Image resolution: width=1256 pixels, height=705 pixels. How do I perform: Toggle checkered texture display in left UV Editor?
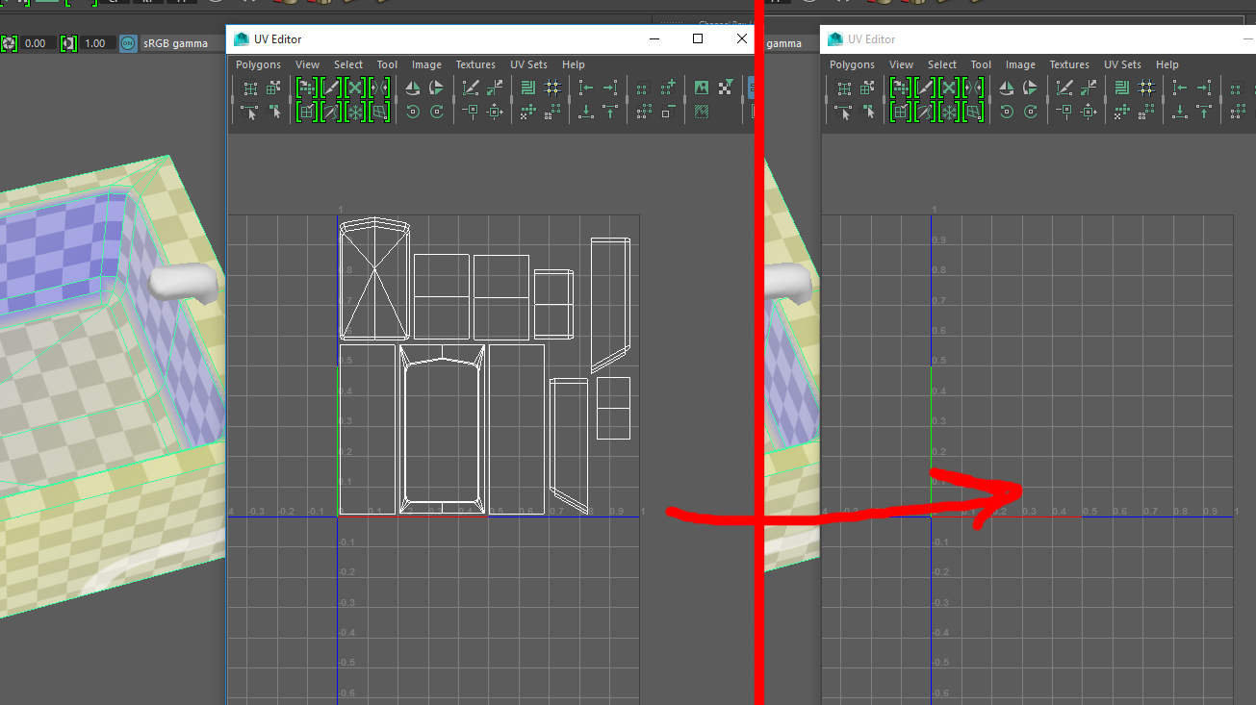[726, 88]
